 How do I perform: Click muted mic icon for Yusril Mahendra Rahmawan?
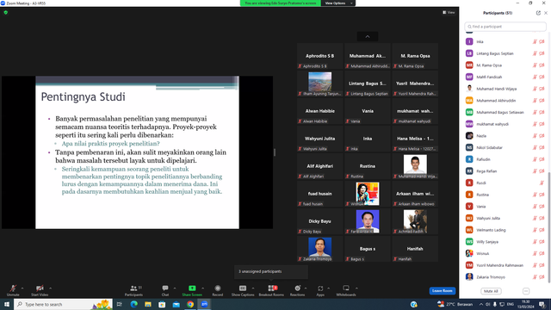[535, 265]
